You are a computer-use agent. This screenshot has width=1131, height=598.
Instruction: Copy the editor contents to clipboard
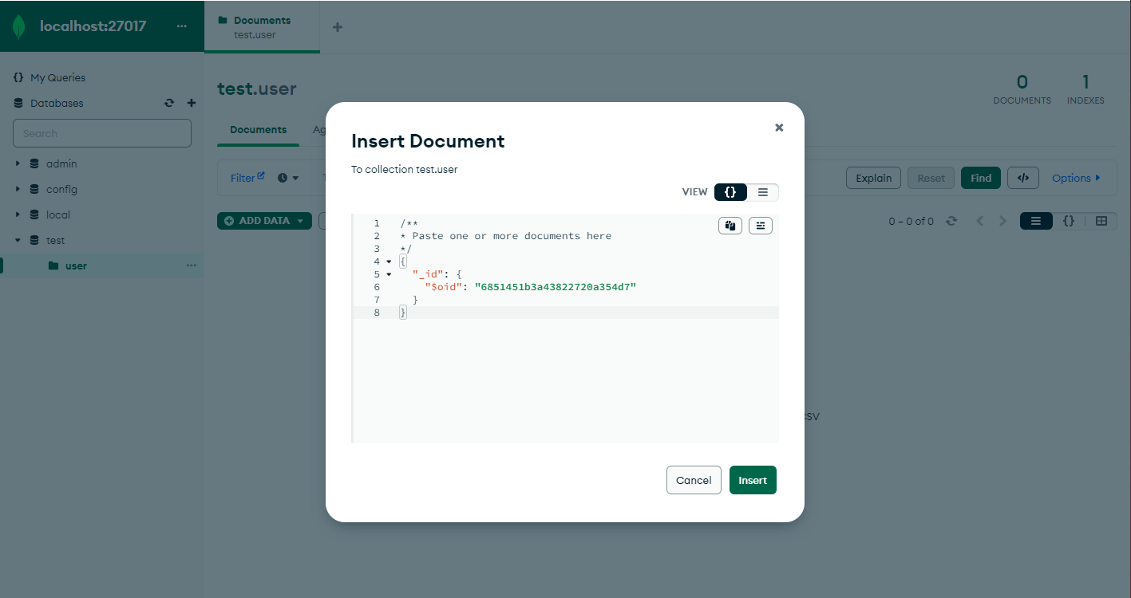(730, 226)
